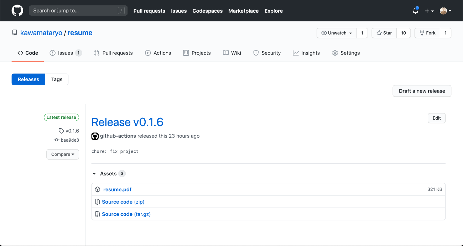The image size is (463, 246).
Task: Open Marketplace in top navigation
Action: (x=244, y=11)
